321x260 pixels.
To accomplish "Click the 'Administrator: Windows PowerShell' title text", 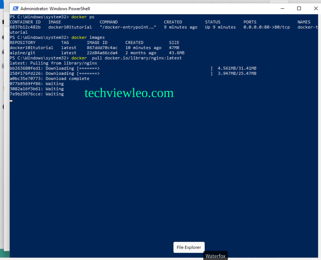I will coord(55,9).
